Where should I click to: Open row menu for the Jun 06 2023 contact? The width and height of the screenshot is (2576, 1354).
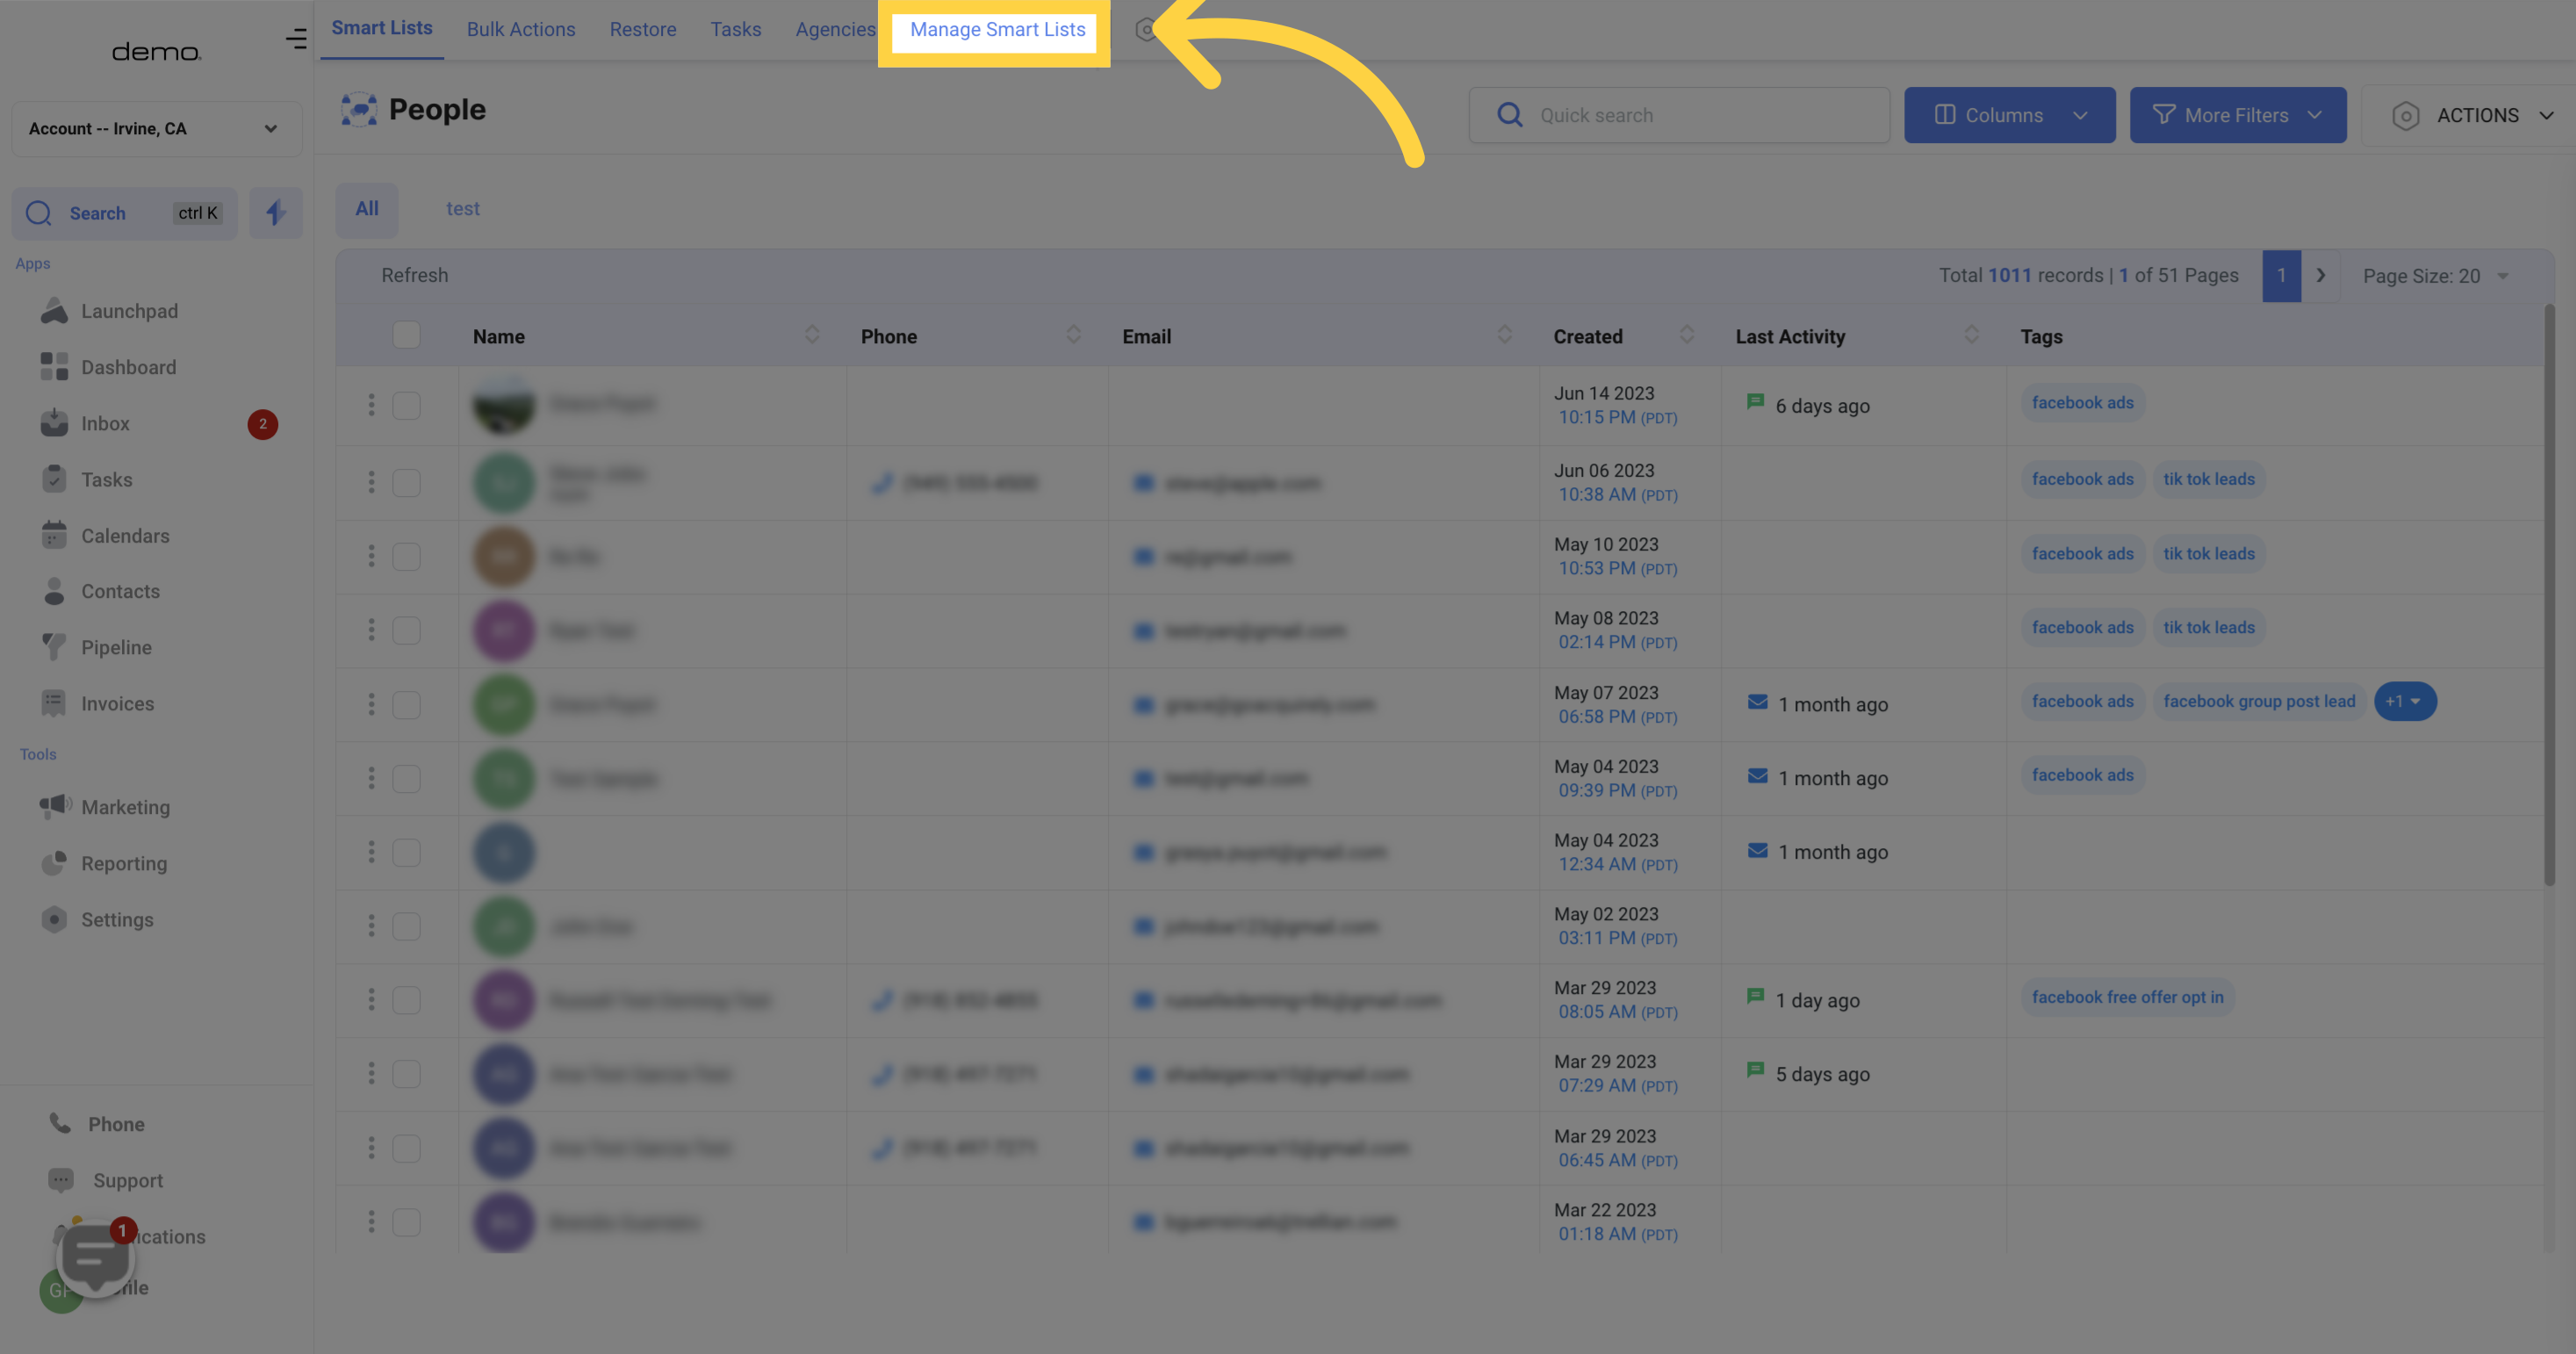click(371, 483)
